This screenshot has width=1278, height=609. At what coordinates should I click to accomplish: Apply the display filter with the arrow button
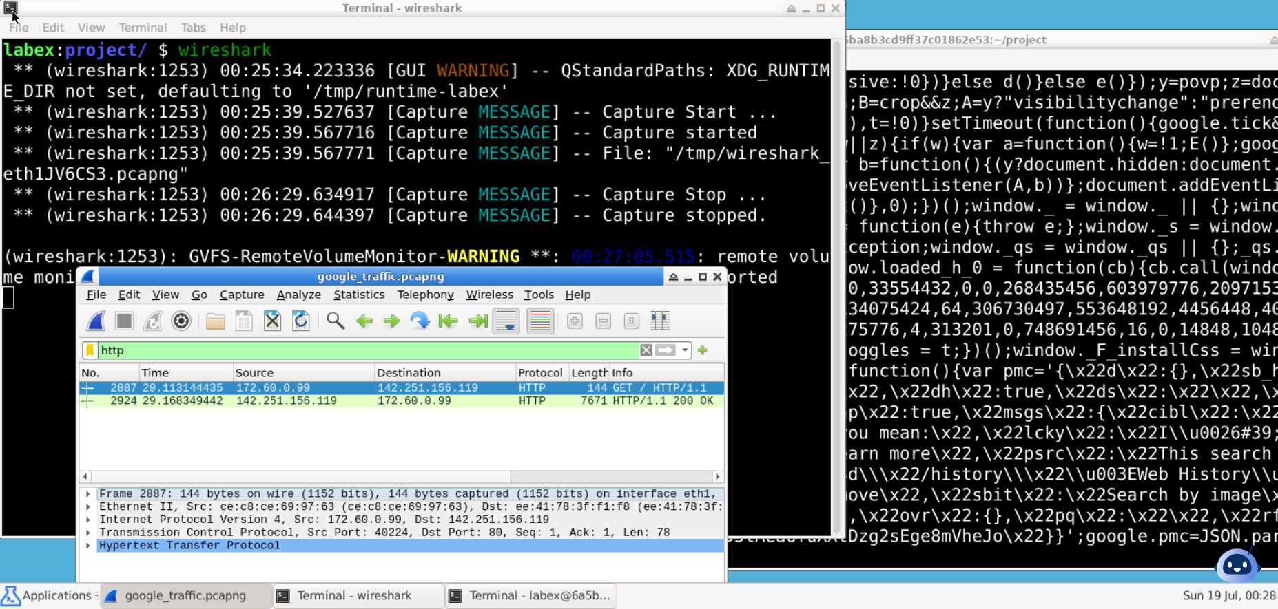pyautogui.click(x=666, y=350)
